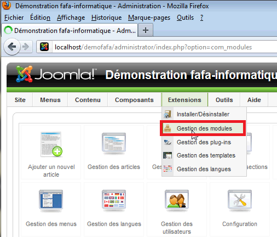
Task: Click the Installer/Désinstaller menu icon
Action: pos(168,114)
